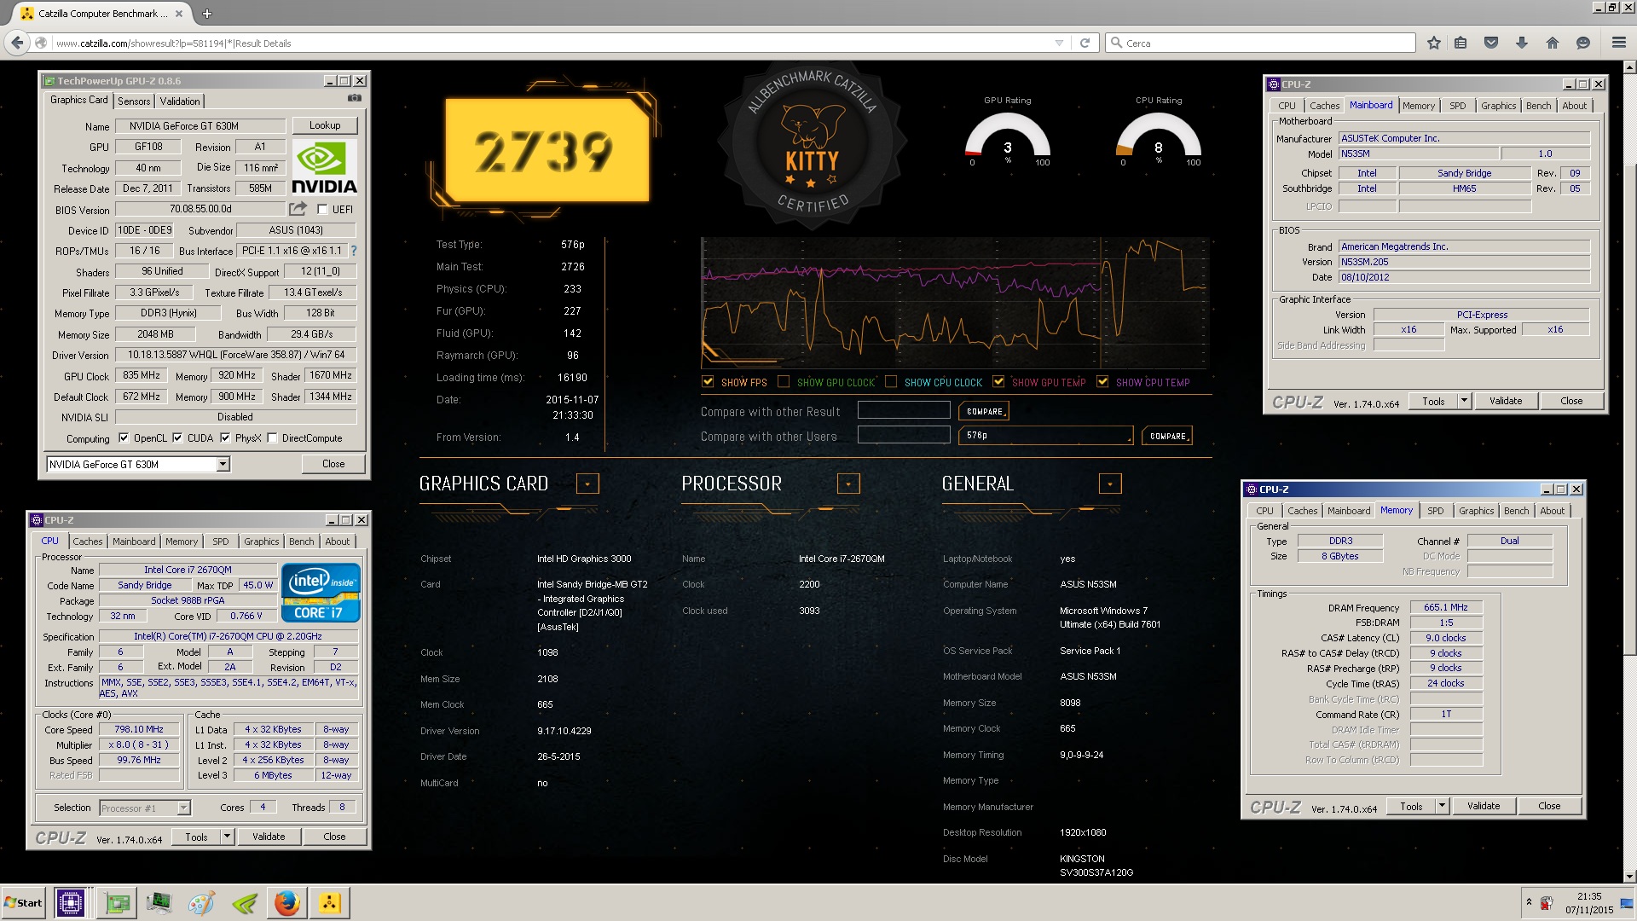Image resolution: width=1637 pixels, height=921 pixels.
Task: Launch Paint from the taskbar palette
Action: [201, 902]
